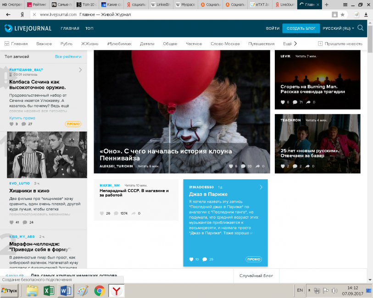Open the site search magnifier icon

pos(361,28)
